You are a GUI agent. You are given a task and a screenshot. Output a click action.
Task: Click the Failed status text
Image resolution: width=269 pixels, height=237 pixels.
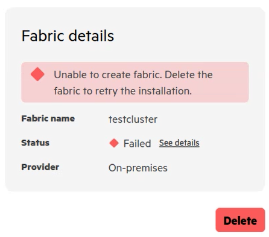(137, 144)
